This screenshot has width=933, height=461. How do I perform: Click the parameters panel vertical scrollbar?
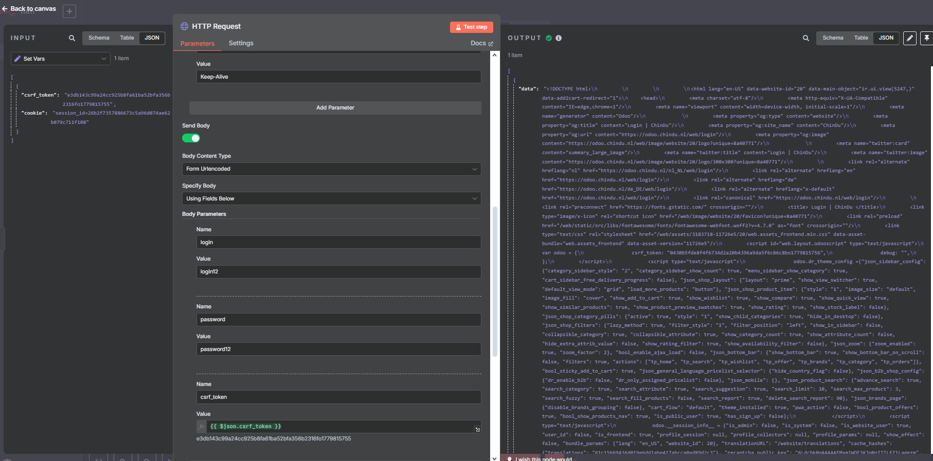[495, 280]
